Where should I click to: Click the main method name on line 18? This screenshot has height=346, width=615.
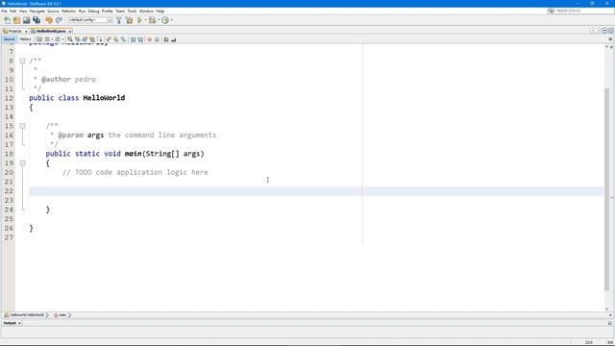coord(133,154)
